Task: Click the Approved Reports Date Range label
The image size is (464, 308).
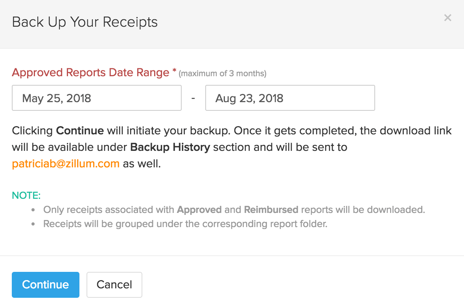Action: 90,73
